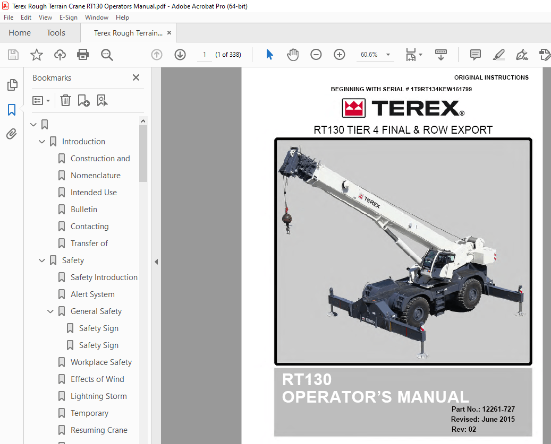Open the bookmark Options menu dropdown
Viewport: 551px width, 444px height.
[x=41, y=100]
